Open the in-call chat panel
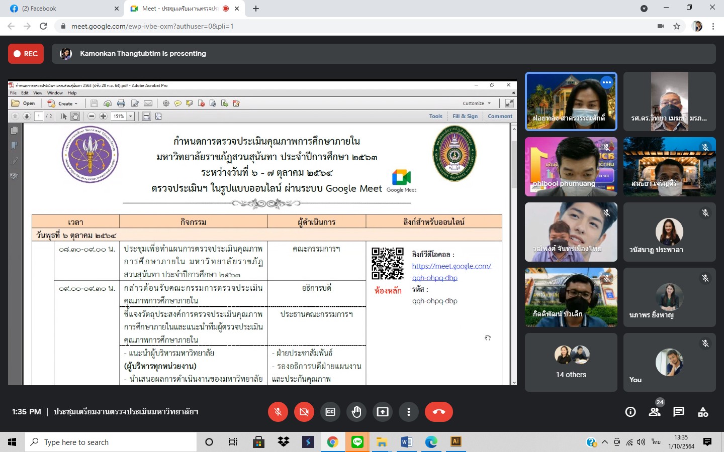 (x=679, y=412)
